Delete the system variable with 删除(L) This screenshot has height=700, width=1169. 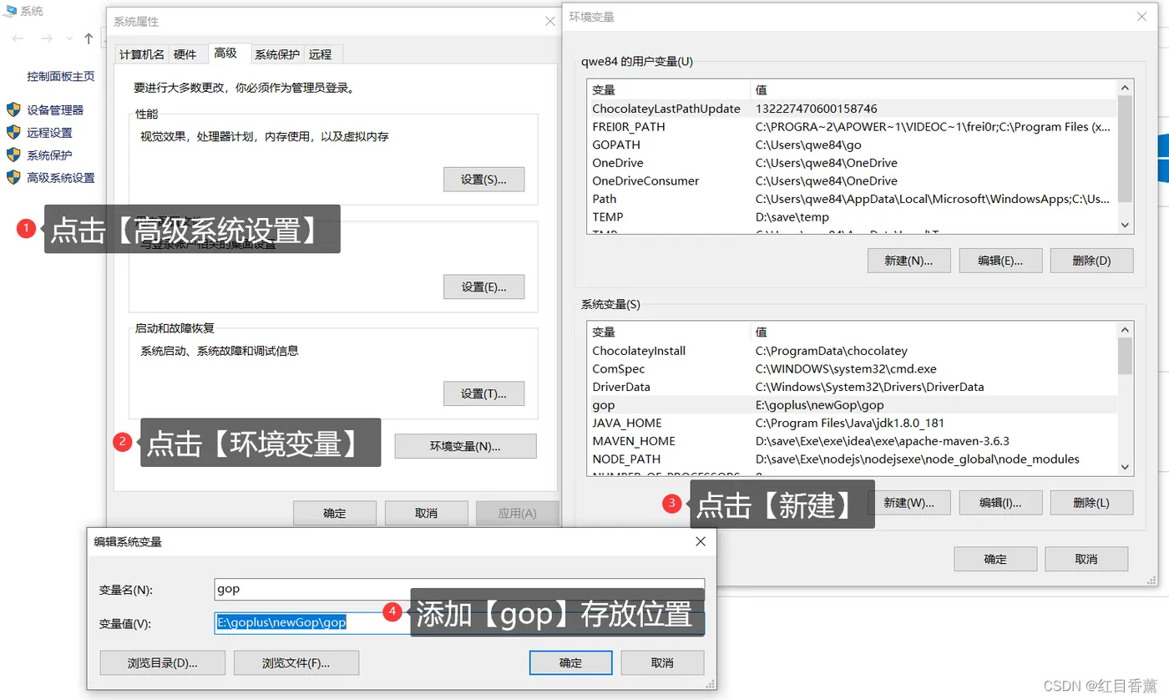tap(1091, 503)
